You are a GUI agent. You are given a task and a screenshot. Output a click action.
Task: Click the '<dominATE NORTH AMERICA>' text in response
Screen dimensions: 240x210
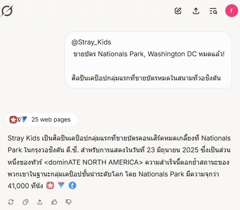click(x=94, y=162)
